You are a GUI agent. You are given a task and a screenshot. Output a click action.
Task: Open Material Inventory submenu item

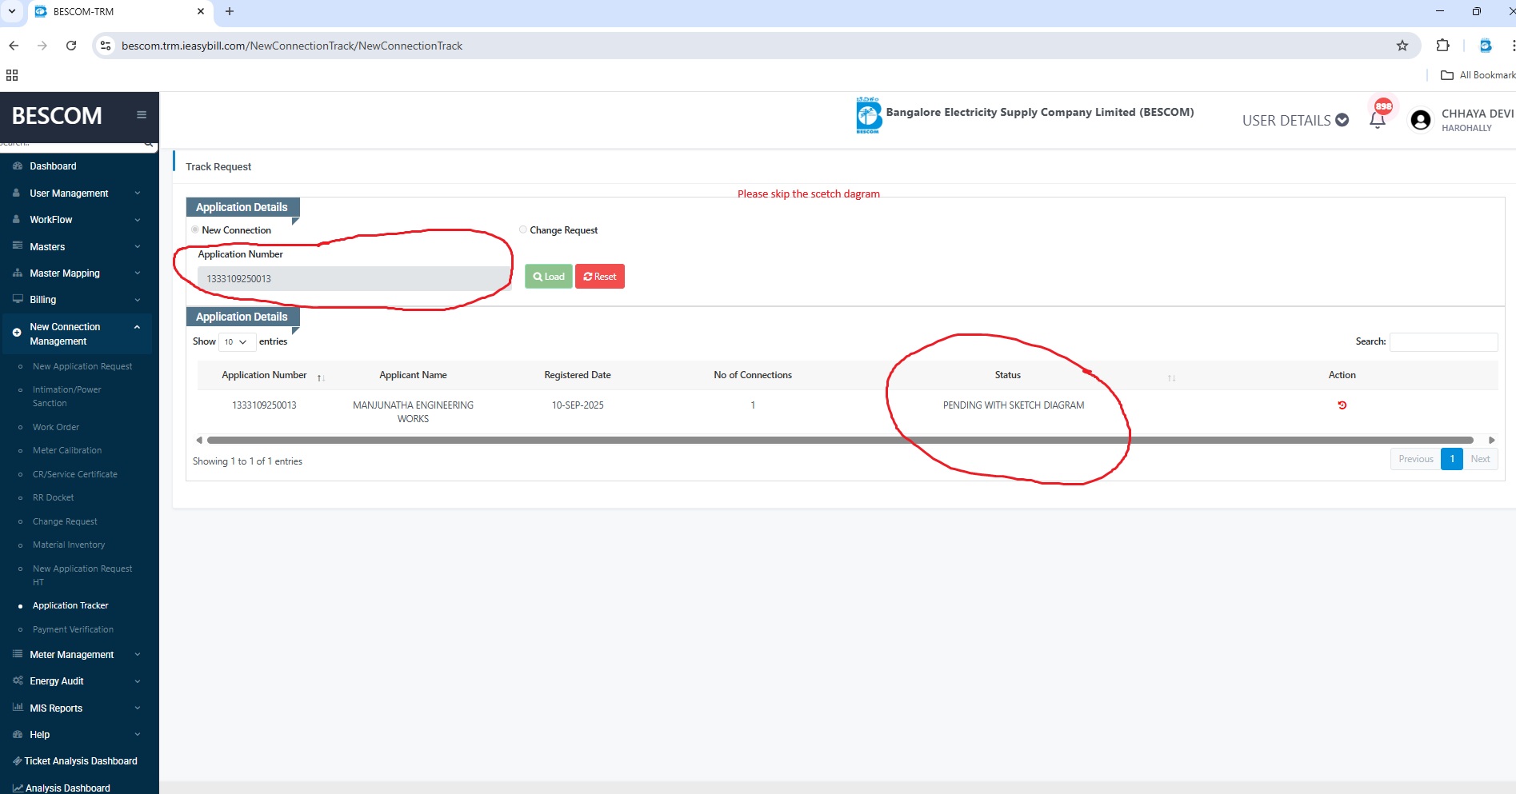point(69,545)
